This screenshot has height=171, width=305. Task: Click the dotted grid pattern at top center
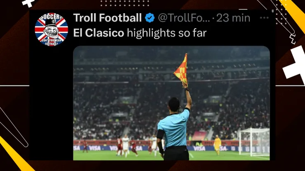coord(125,3)
